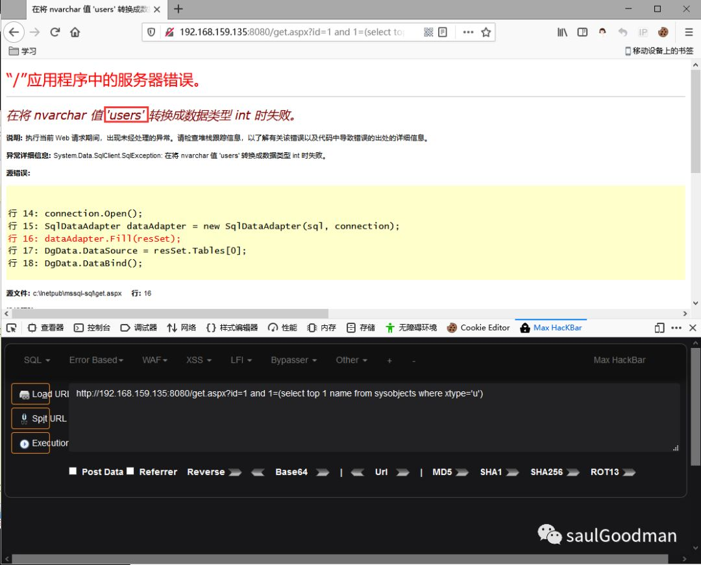Switch to 网络 network tab
Image resolution: width=701 pixels, height=565 pixels.
tap(182, 328)
